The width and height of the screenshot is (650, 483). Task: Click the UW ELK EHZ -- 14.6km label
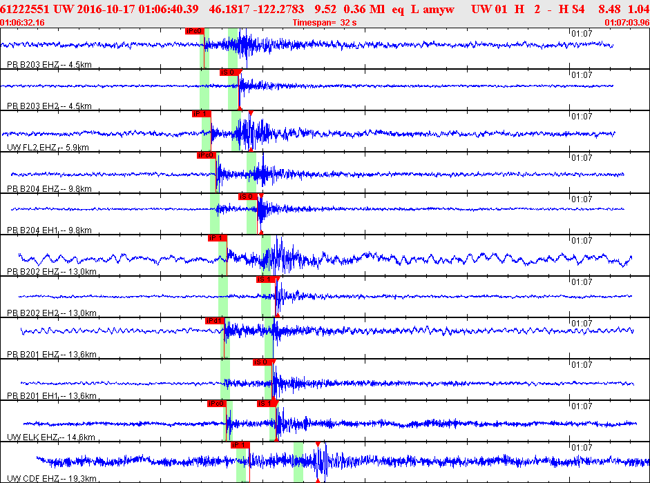51,437
